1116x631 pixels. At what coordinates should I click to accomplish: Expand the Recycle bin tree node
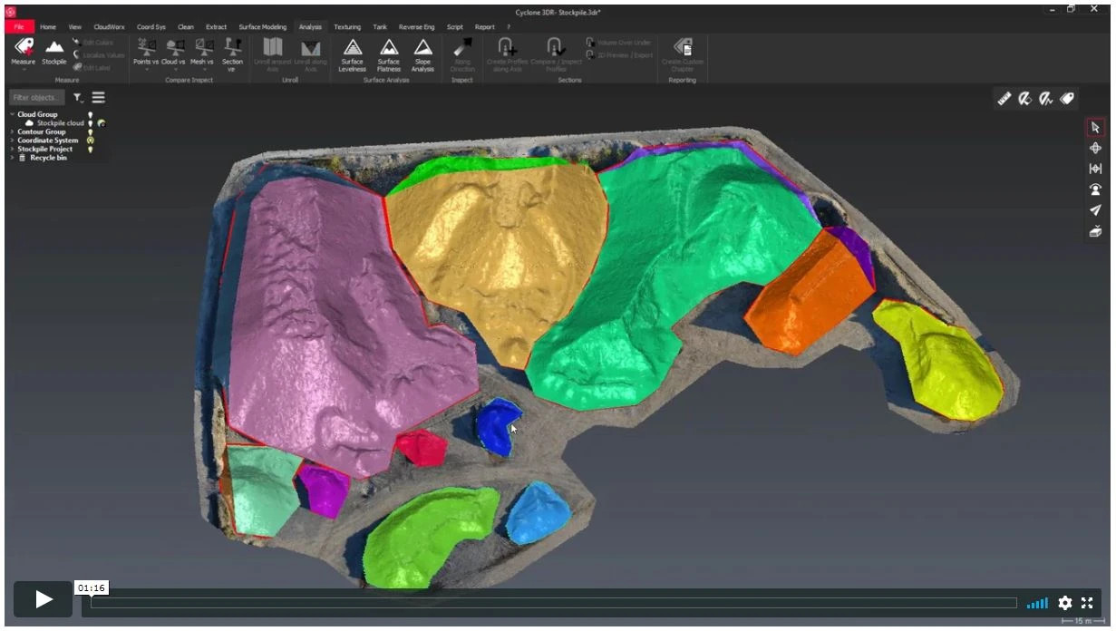pos(12,158)
